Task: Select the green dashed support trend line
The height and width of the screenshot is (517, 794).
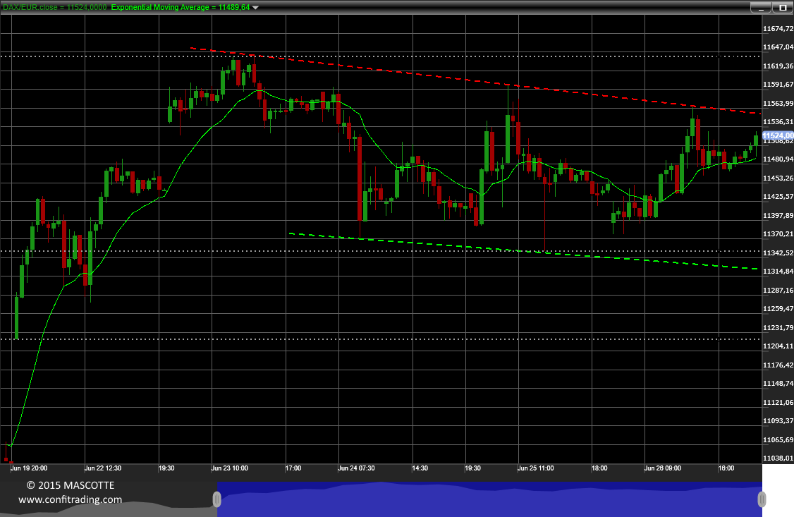Action: click(x=523, y=251)
